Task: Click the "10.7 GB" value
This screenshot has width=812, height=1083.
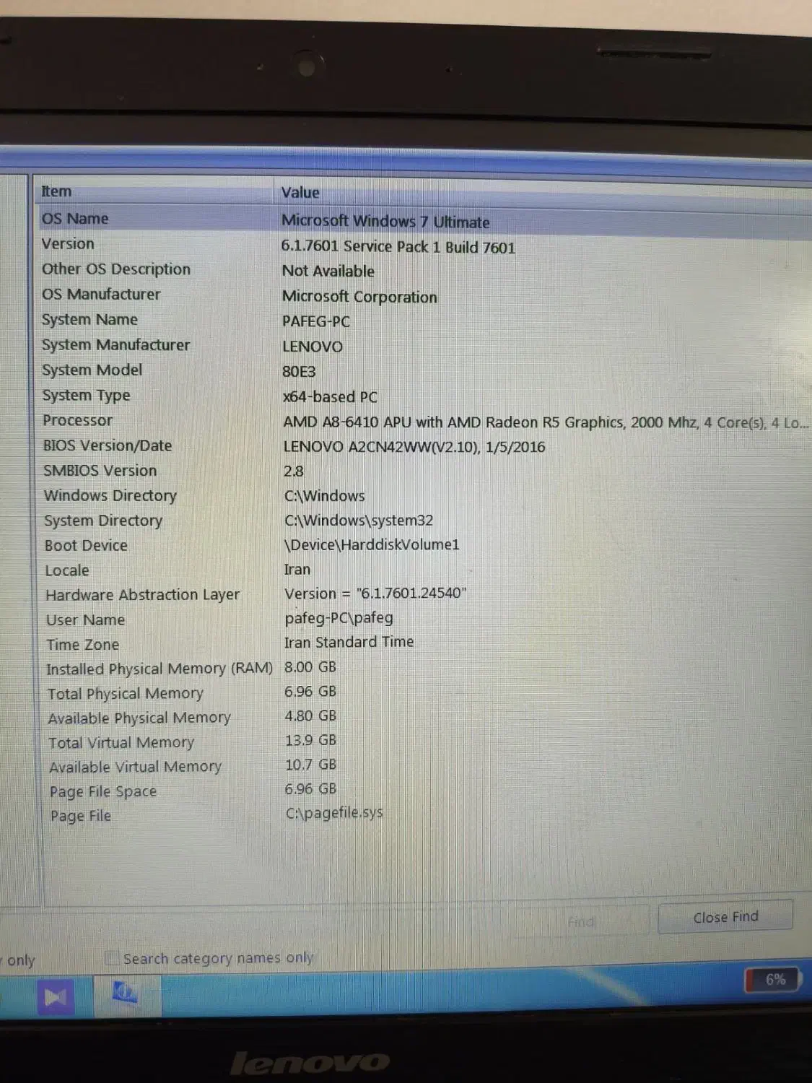Action: (311, 765)
